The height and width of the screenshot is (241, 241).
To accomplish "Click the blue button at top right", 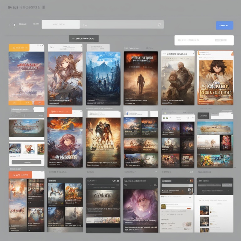I will (224, 25).
